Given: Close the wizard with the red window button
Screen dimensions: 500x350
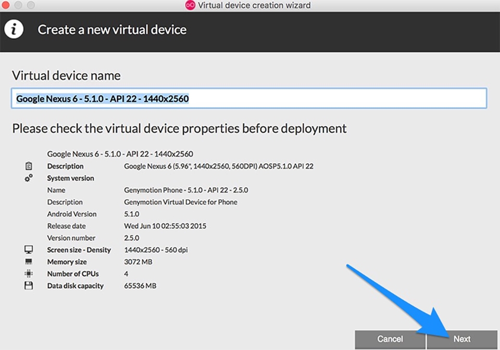Looking at the screenshot, I should [6, 5].
